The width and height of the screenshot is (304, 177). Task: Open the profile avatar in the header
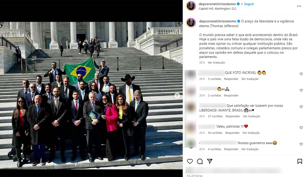191,6
